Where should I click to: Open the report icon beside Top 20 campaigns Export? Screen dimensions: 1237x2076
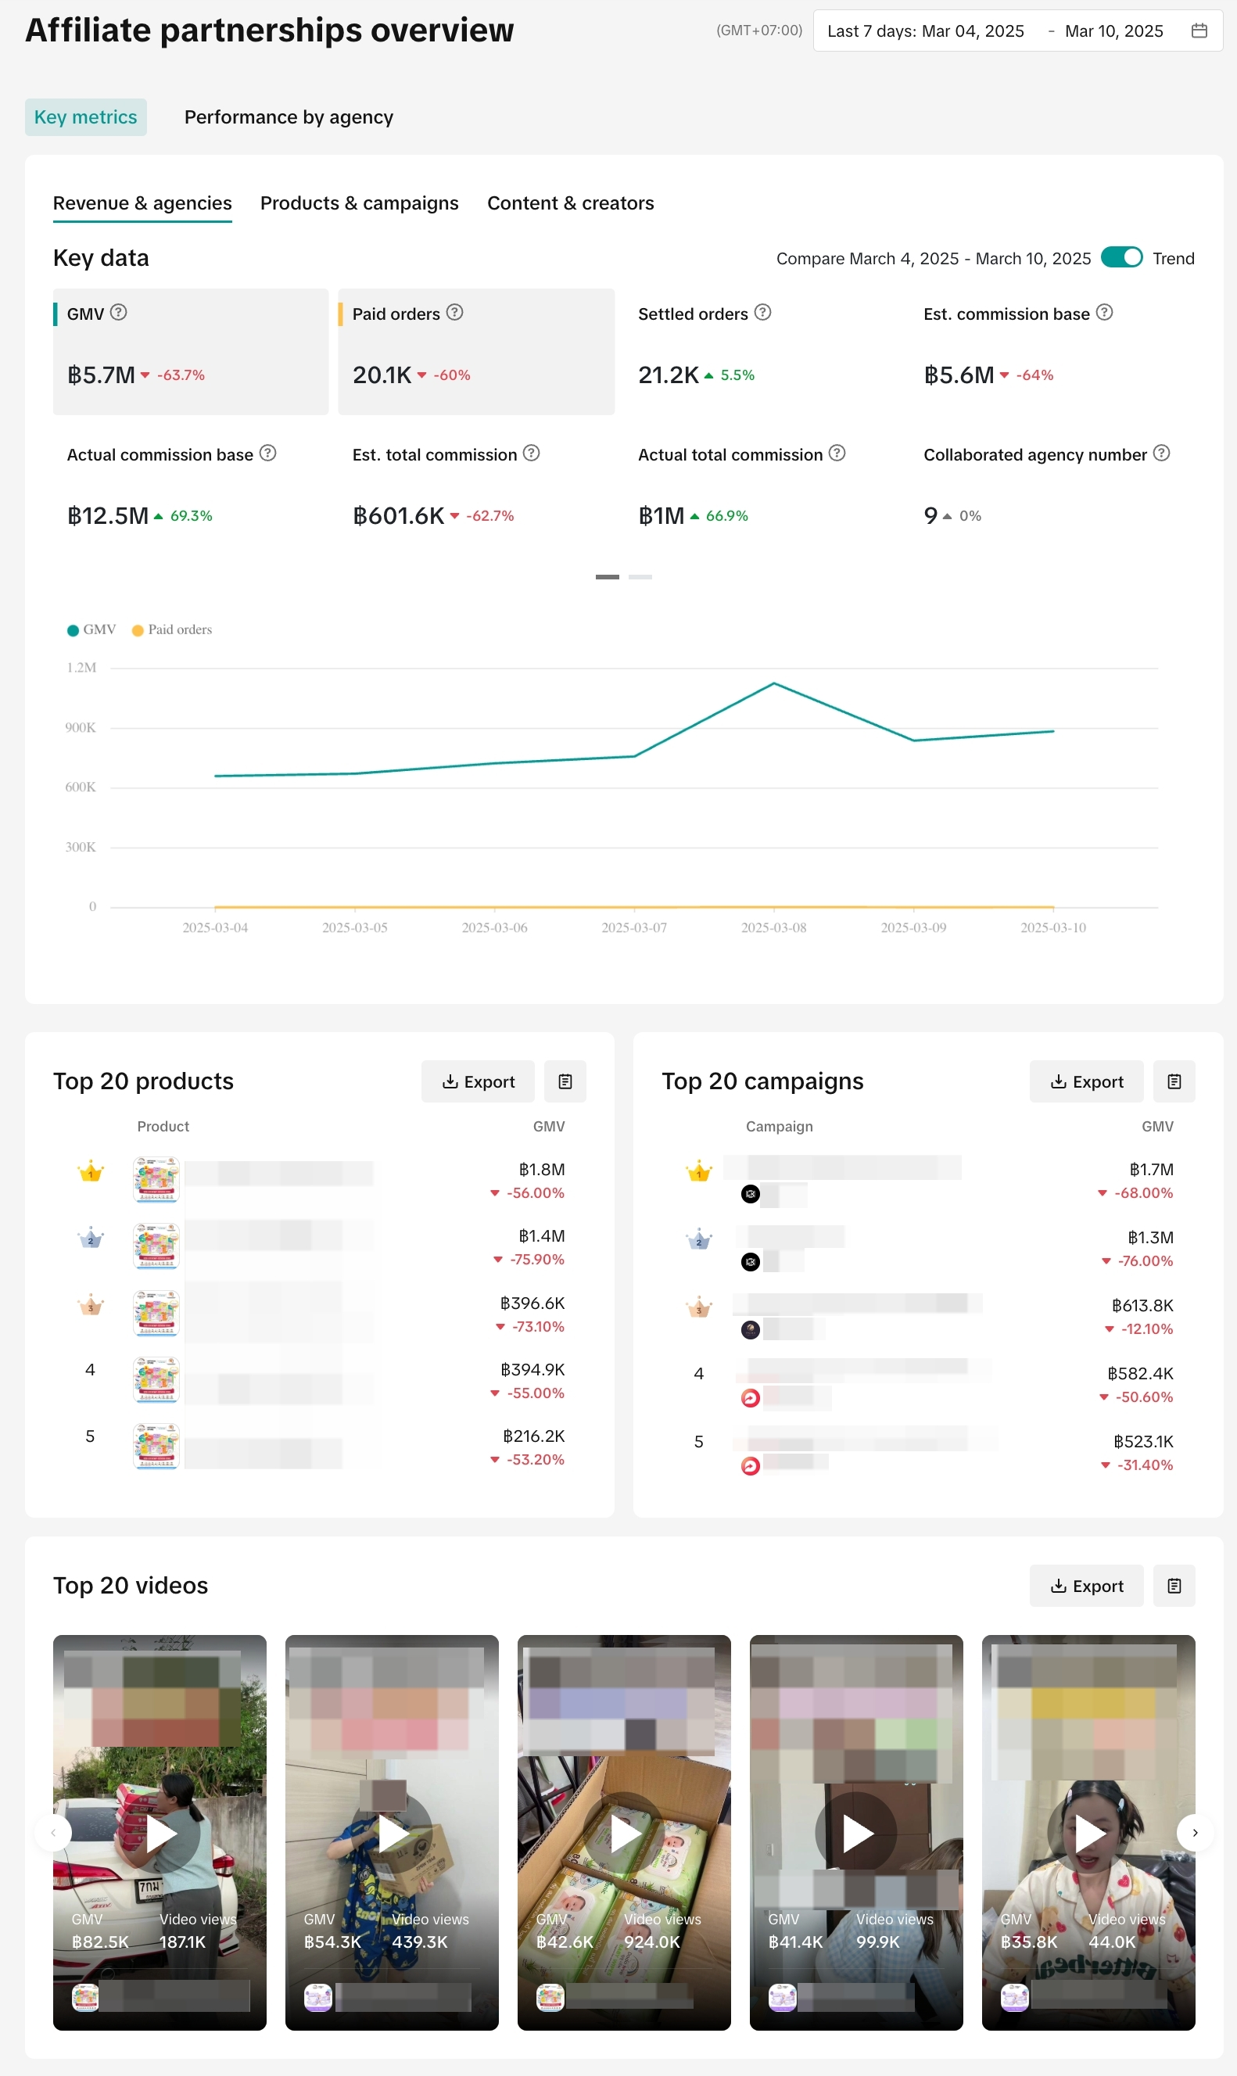point(1174,1081)
